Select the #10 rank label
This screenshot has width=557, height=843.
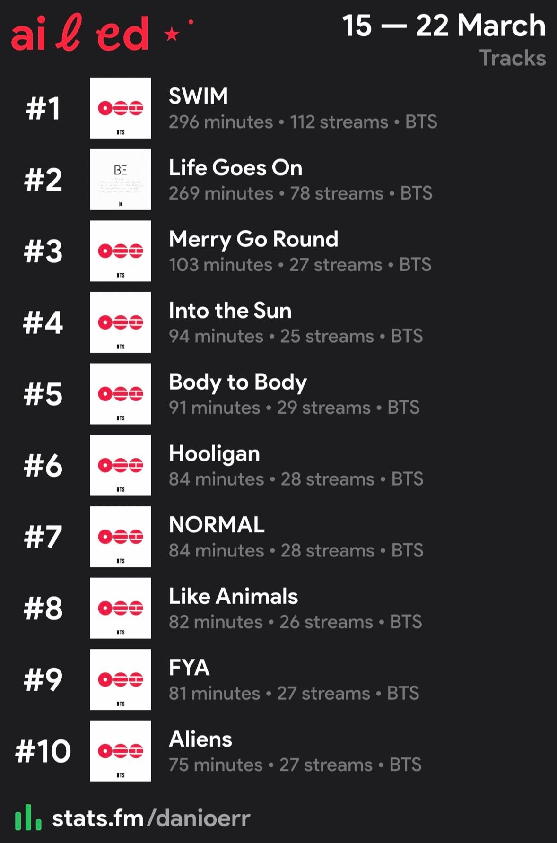[43, 751]
